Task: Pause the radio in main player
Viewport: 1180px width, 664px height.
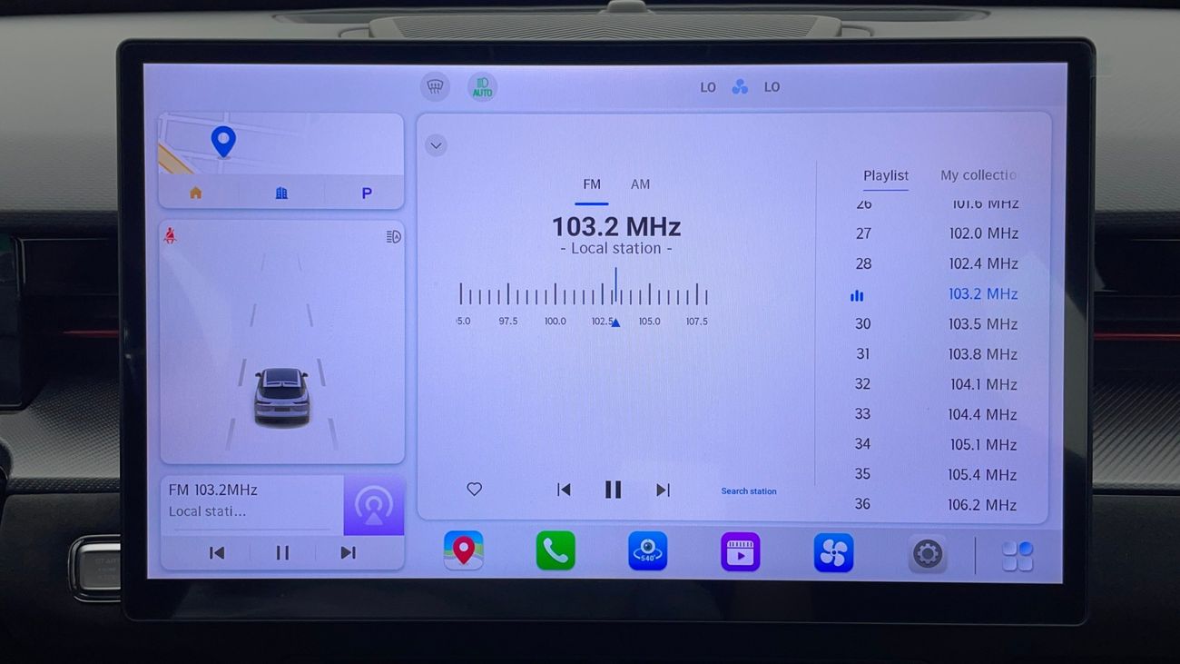Action: (614, 490)
